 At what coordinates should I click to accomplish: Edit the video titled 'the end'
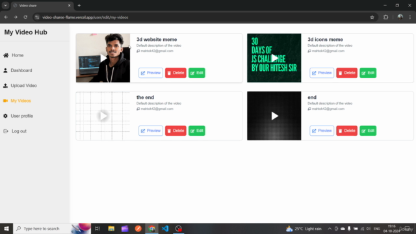coord(196,131)
